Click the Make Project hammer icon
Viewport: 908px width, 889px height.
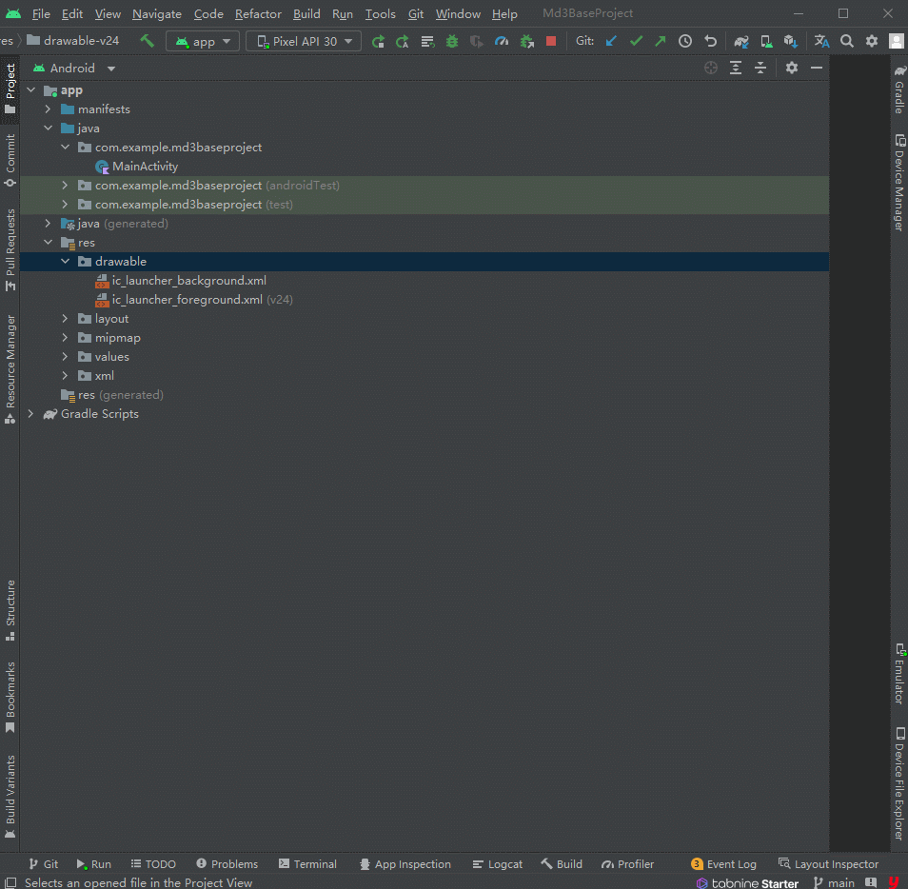147,41
